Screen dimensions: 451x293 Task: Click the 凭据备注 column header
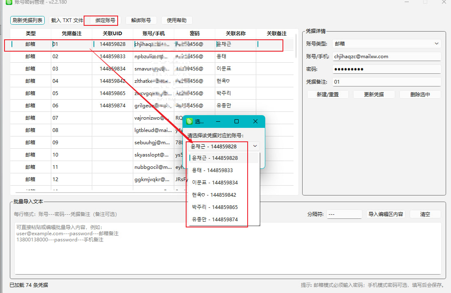72,33
